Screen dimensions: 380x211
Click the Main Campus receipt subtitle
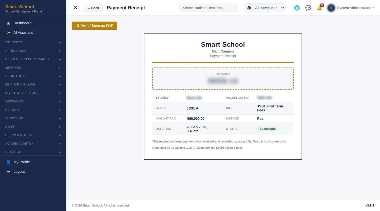pyautogui.click(x=223, y=51)
